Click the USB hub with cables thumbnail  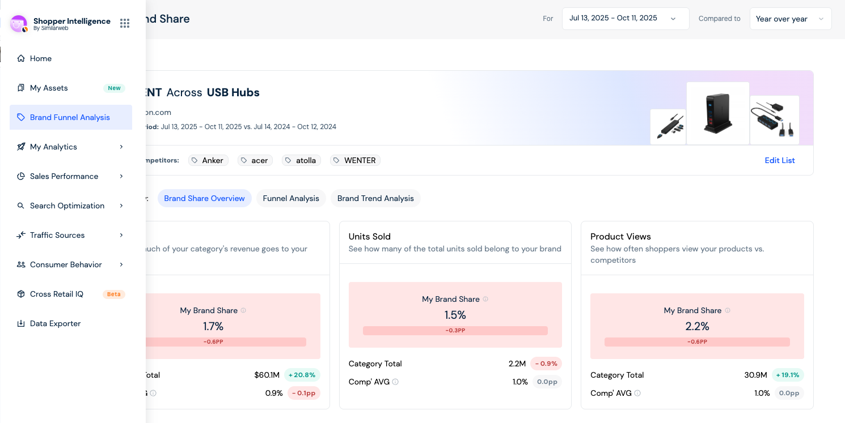775,120
